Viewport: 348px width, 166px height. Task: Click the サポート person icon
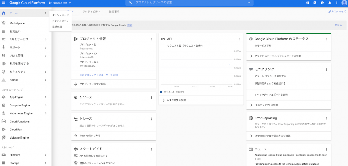pyautogui.click(x=3, y=48)
